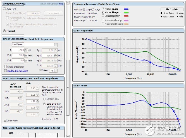Enable the Simple Integrator checkbox
The width and height of the screenshot is (186, 138).
coord(5,66)
